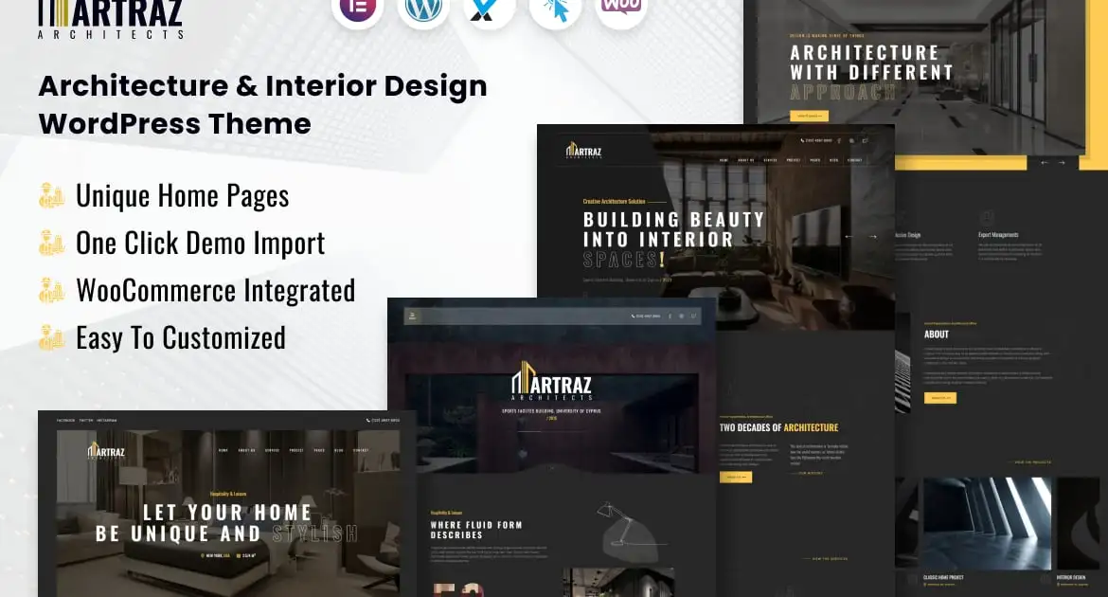Click the right arrow below the Architecture hero
This screenshot has height=597, width=1108.
point(1062,163)
